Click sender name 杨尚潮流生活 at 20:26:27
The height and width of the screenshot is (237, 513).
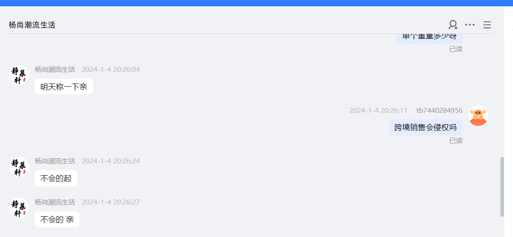[x=55, y=202]
